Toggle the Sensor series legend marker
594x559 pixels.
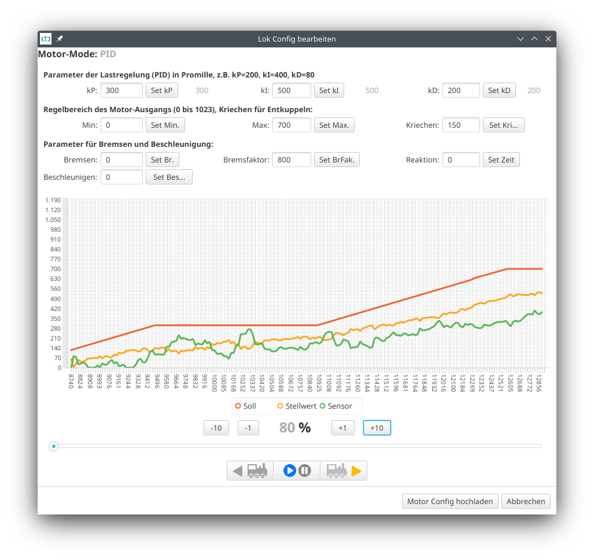[323, 406]
